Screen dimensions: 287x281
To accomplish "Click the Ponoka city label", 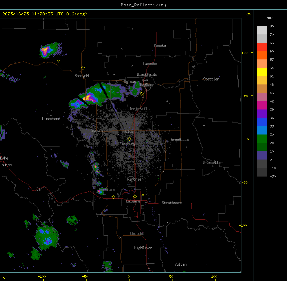I will click(160, 45).
